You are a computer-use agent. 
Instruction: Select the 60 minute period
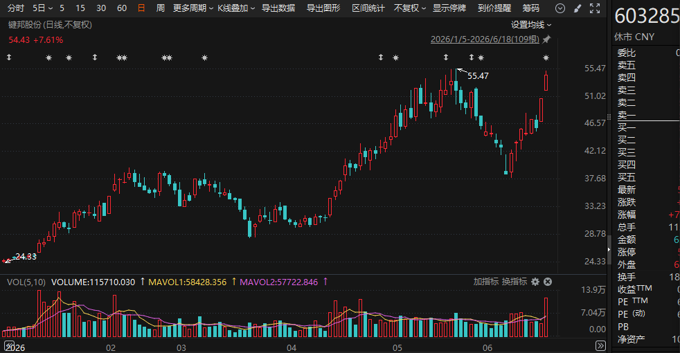click(122, 8)
